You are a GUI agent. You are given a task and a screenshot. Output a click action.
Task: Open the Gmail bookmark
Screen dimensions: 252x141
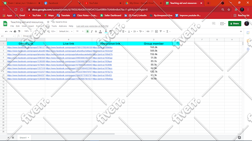[x=20, y=16]
